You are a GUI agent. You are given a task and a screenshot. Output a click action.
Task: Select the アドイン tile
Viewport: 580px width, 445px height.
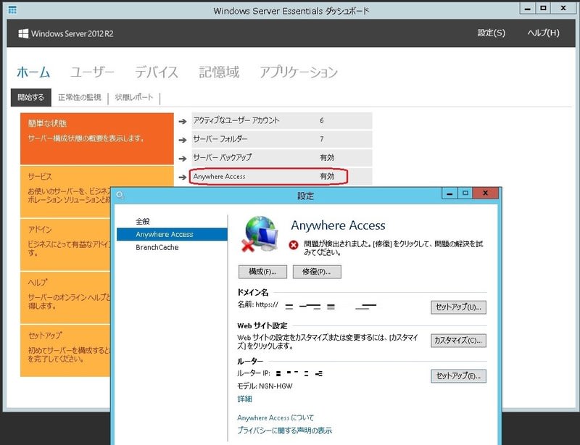coord(66,244)
